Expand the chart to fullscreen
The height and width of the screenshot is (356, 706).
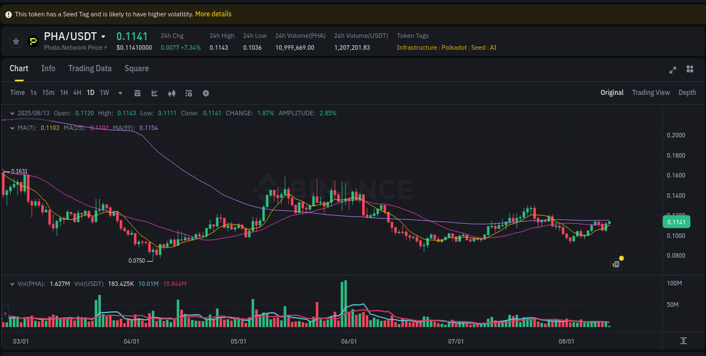672,69
